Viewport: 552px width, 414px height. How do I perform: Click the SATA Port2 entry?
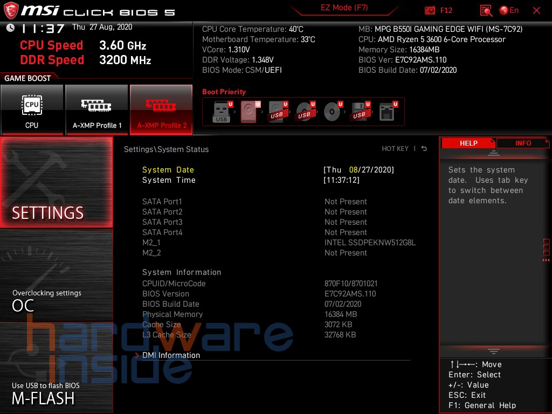(254, 211)
